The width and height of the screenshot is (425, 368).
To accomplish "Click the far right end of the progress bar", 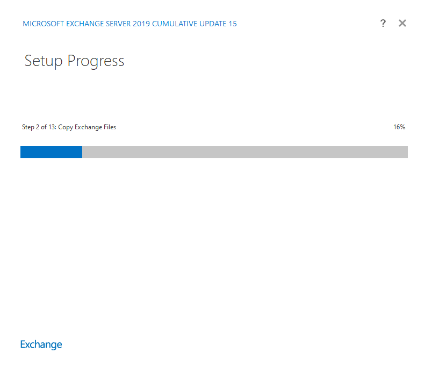I will point(406,152).
